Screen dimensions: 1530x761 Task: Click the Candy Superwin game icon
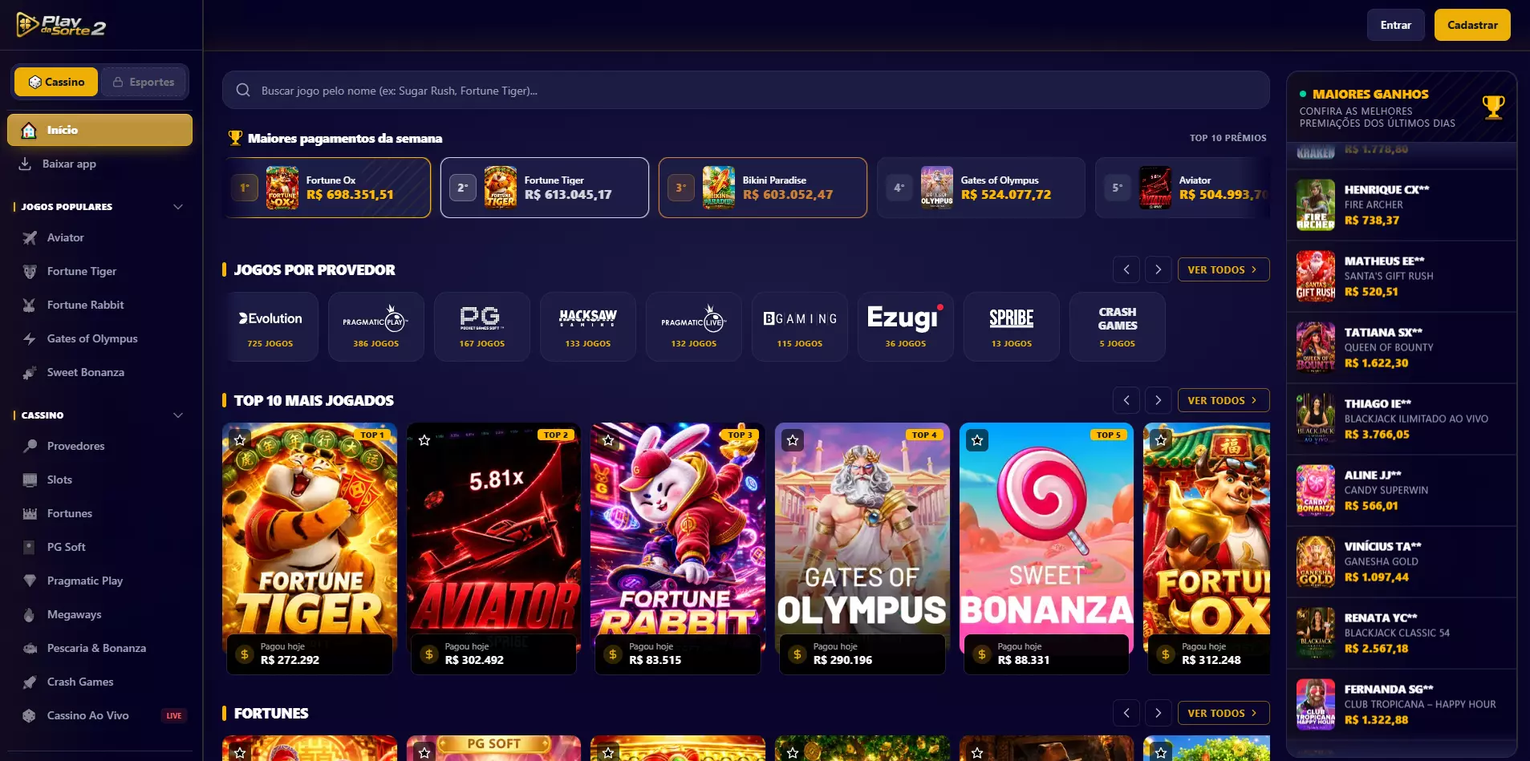point(1316,491)
